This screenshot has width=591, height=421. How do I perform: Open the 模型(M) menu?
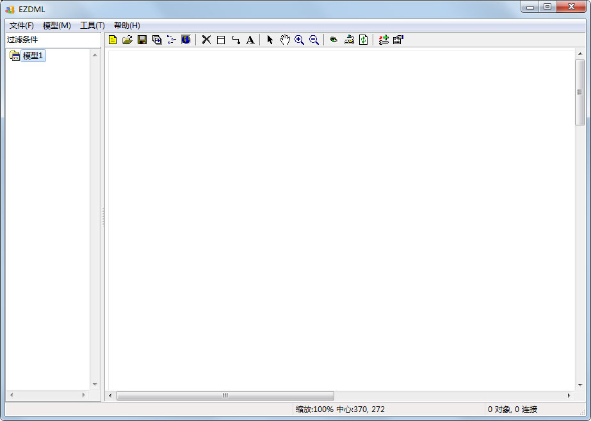(x=56, y=26)
